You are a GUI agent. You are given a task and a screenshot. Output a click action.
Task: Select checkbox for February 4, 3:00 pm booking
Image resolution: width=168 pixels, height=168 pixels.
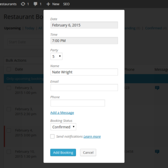pyautogui.click(x=9, y=130)
